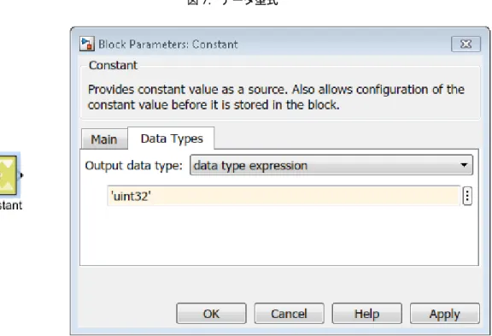The height and width of the screenshot is (336, 492).
Task: Open Help for the Constant block
Action: [366, 314]
